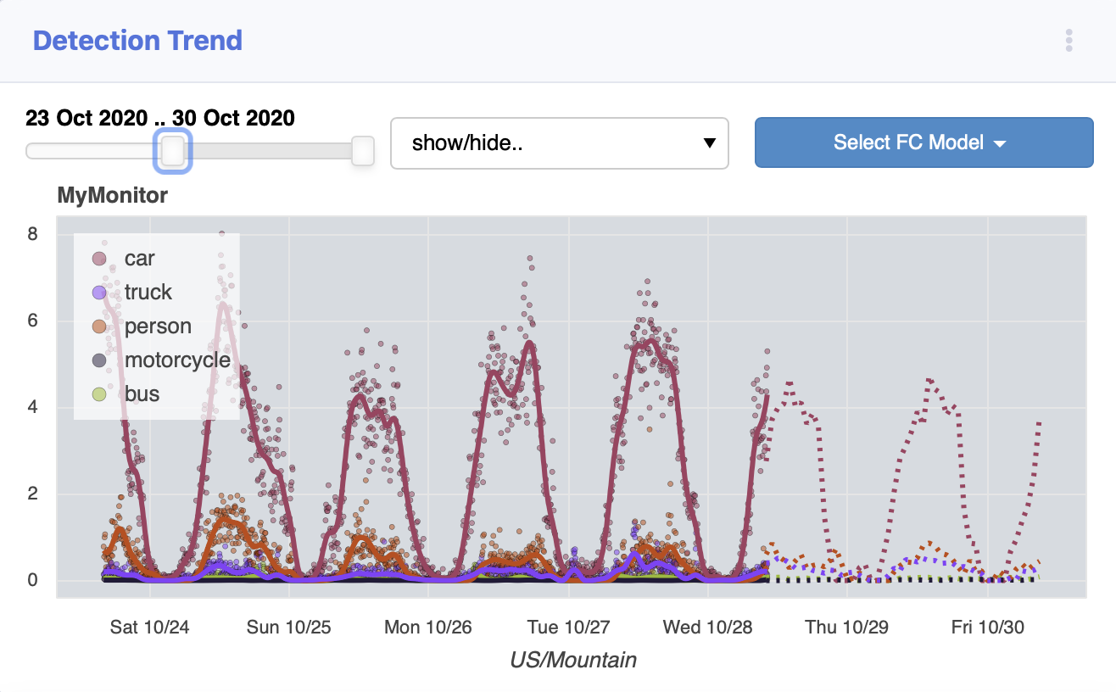The width and height of the screenshot is (1116, 692).
Task: Click the y-axis value 6
Action: coord(32,321)
